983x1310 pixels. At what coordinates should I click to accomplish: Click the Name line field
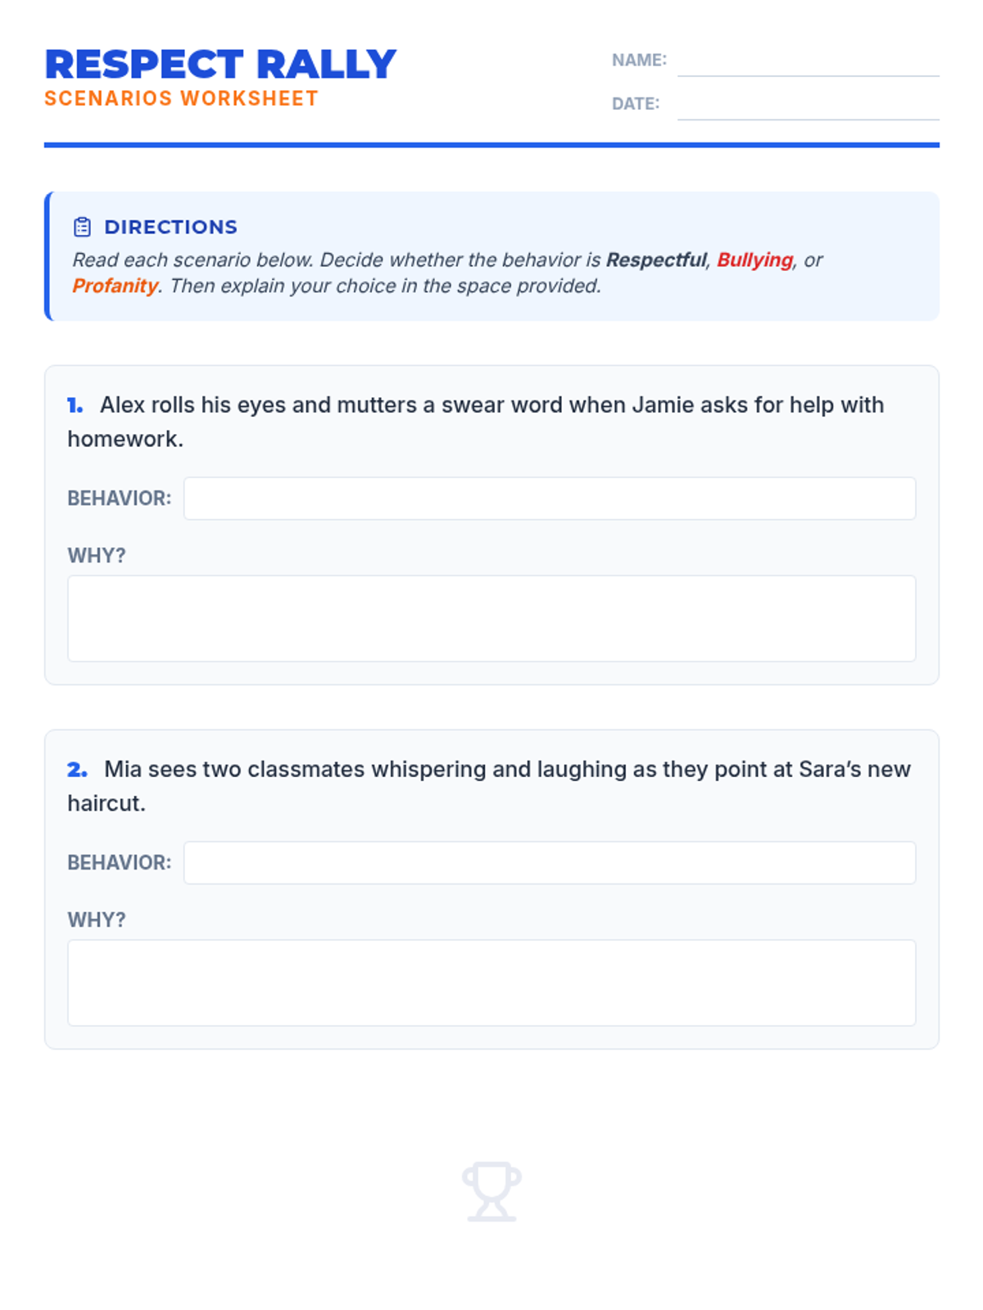[808, 61]
